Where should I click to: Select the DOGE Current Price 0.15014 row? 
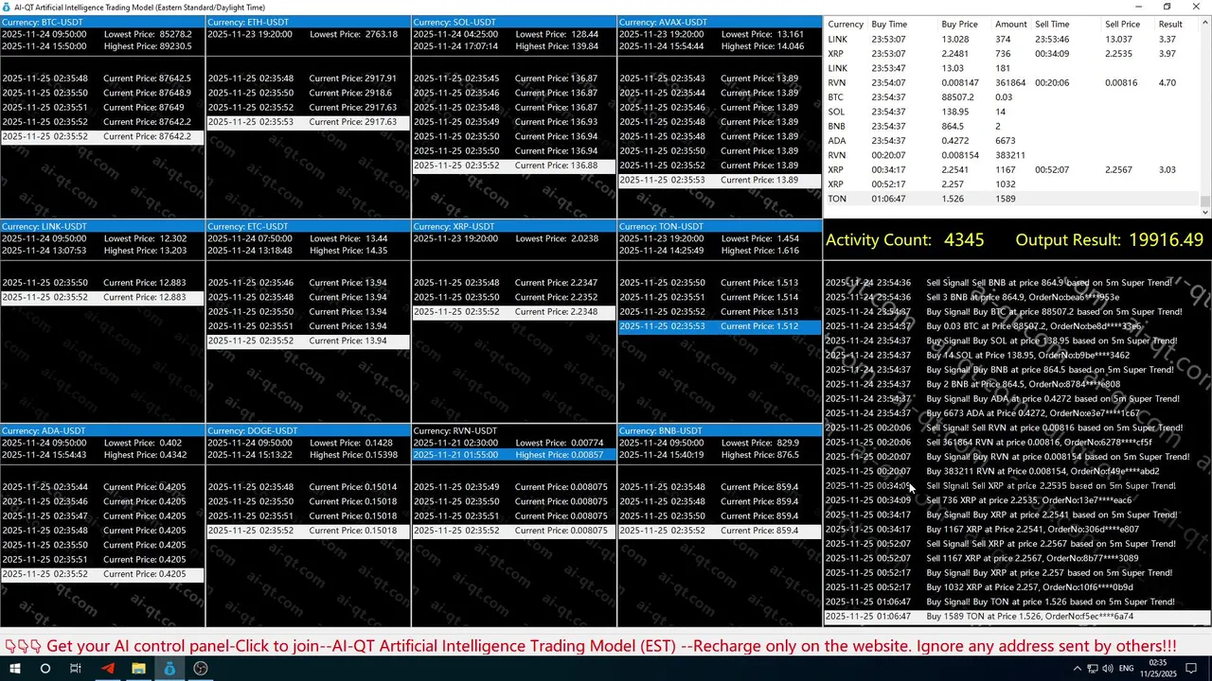308,487
